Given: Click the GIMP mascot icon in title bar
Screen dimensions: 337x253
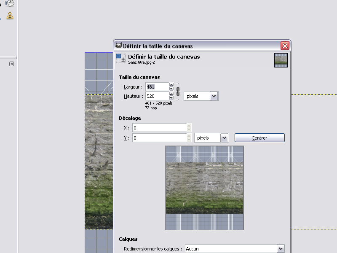Looking at the screenshot, I should [118, 46].
